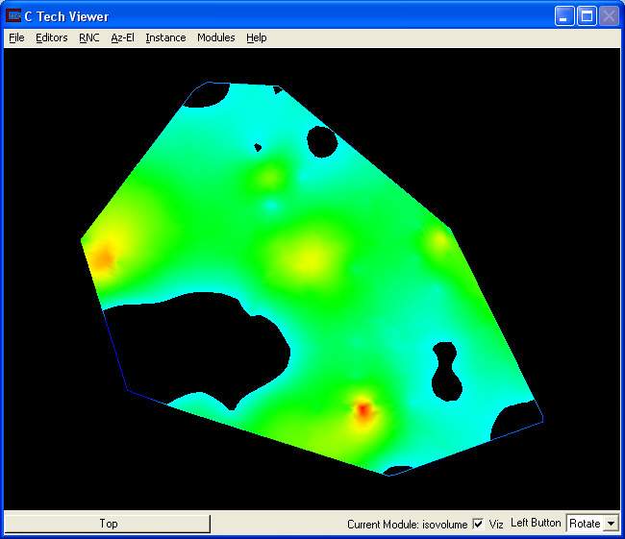Click the C Tech Viewer title icon

tap(13, 16)
